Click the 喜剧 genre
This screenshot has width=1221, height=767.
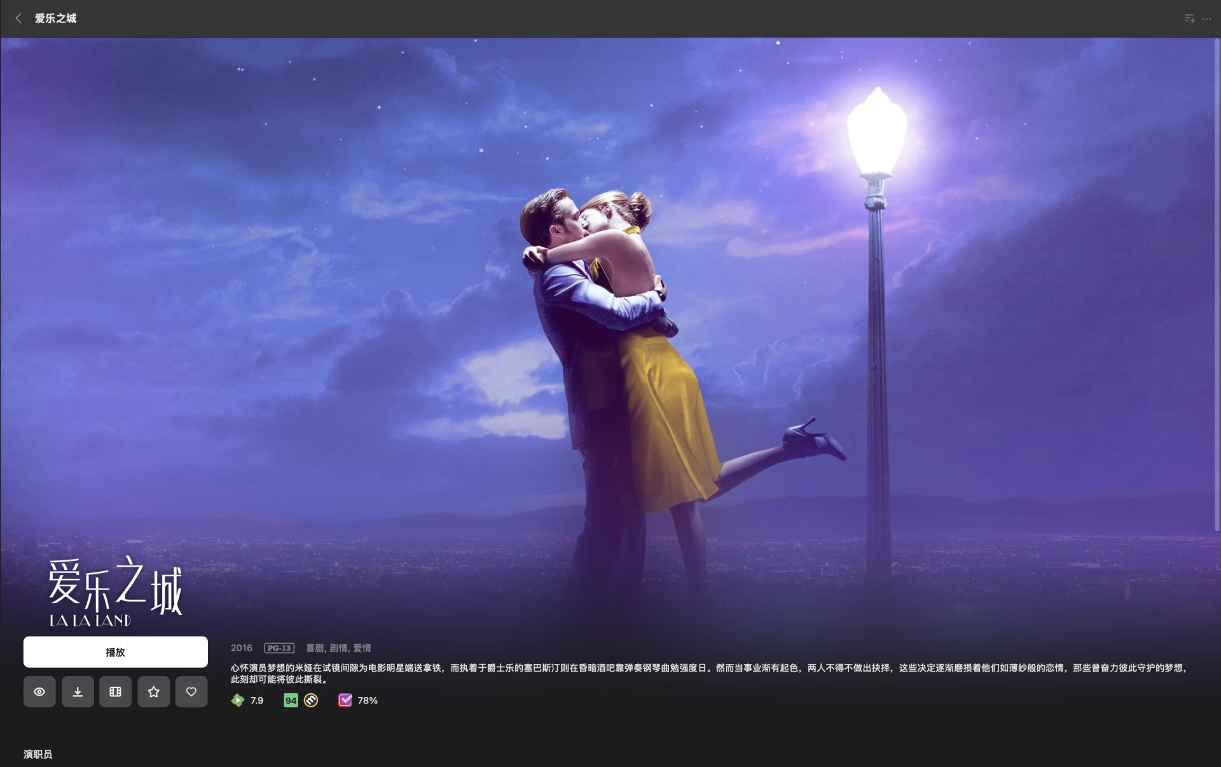[x=315, y=648]
